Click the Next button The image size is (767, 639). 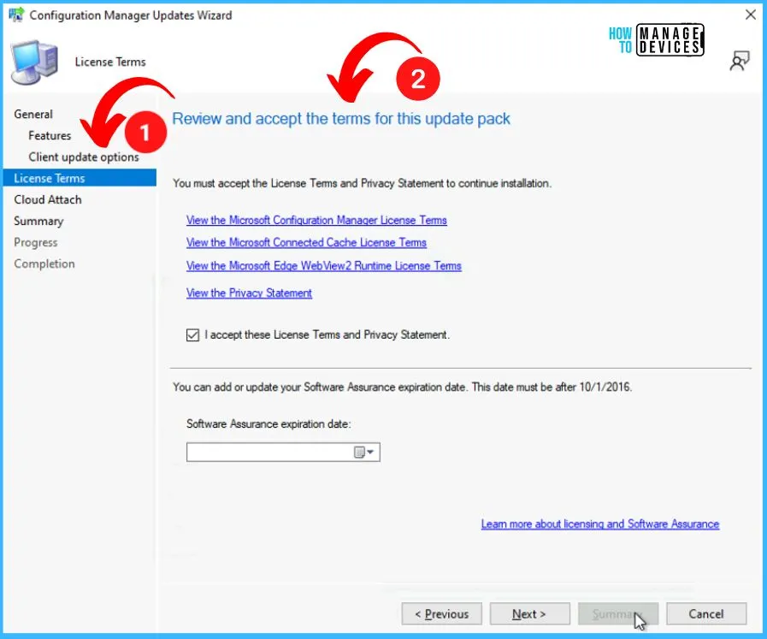pos(530,613)
